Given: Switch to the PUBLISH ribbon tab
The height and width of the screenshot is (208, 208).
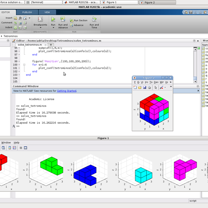Looking at the screenshot, I should click(x=27, y=12).
